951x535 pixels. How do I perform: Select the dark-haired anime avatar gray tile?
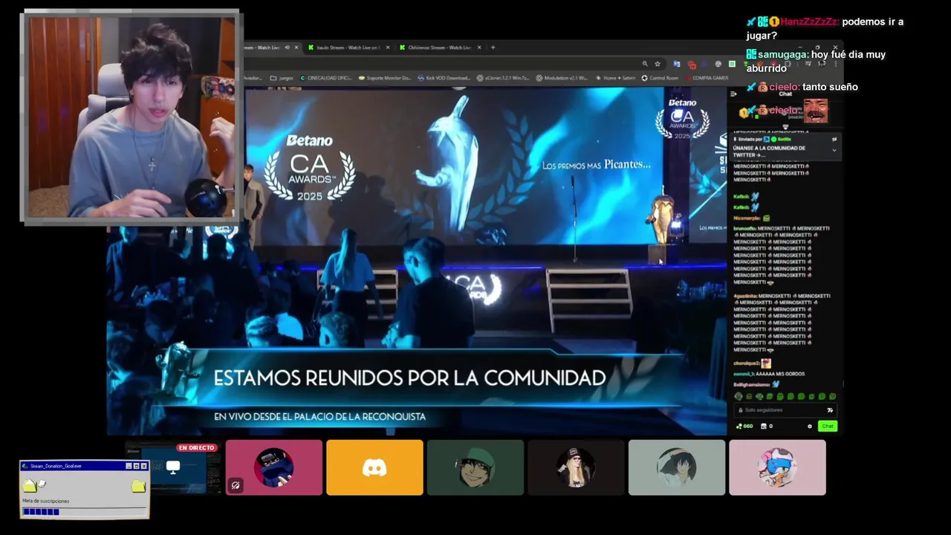[x=677, y=467]
